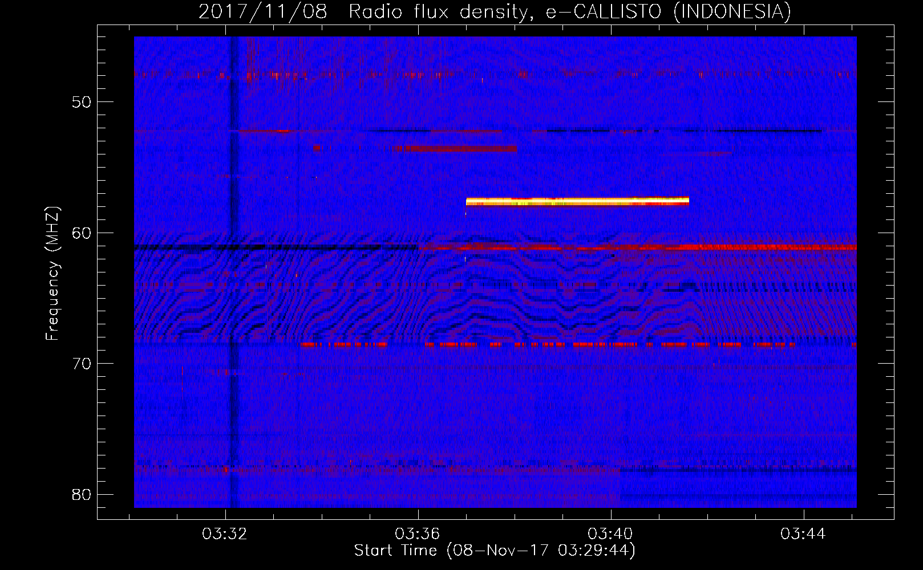The image size is (923, 570).
Task: Click the 03:44 time tick label
Action: point(803,534)
